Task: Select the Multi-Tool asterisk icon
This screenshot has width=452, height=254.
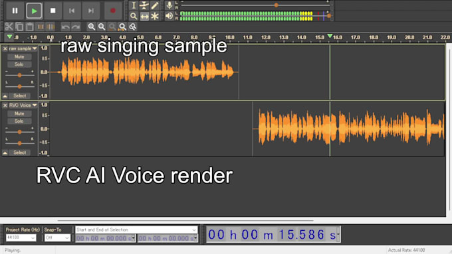Action: pos(155,16)
